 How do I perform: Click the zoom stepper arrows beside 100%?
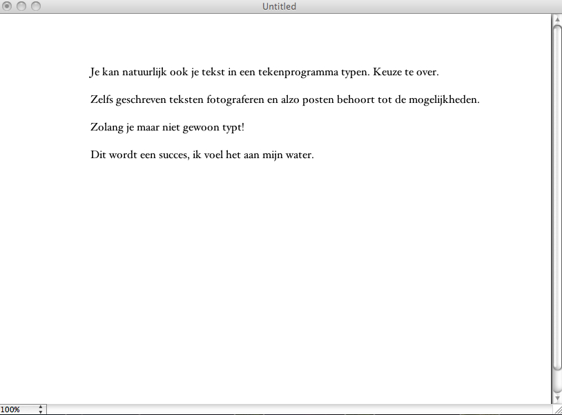click(41, 409)
